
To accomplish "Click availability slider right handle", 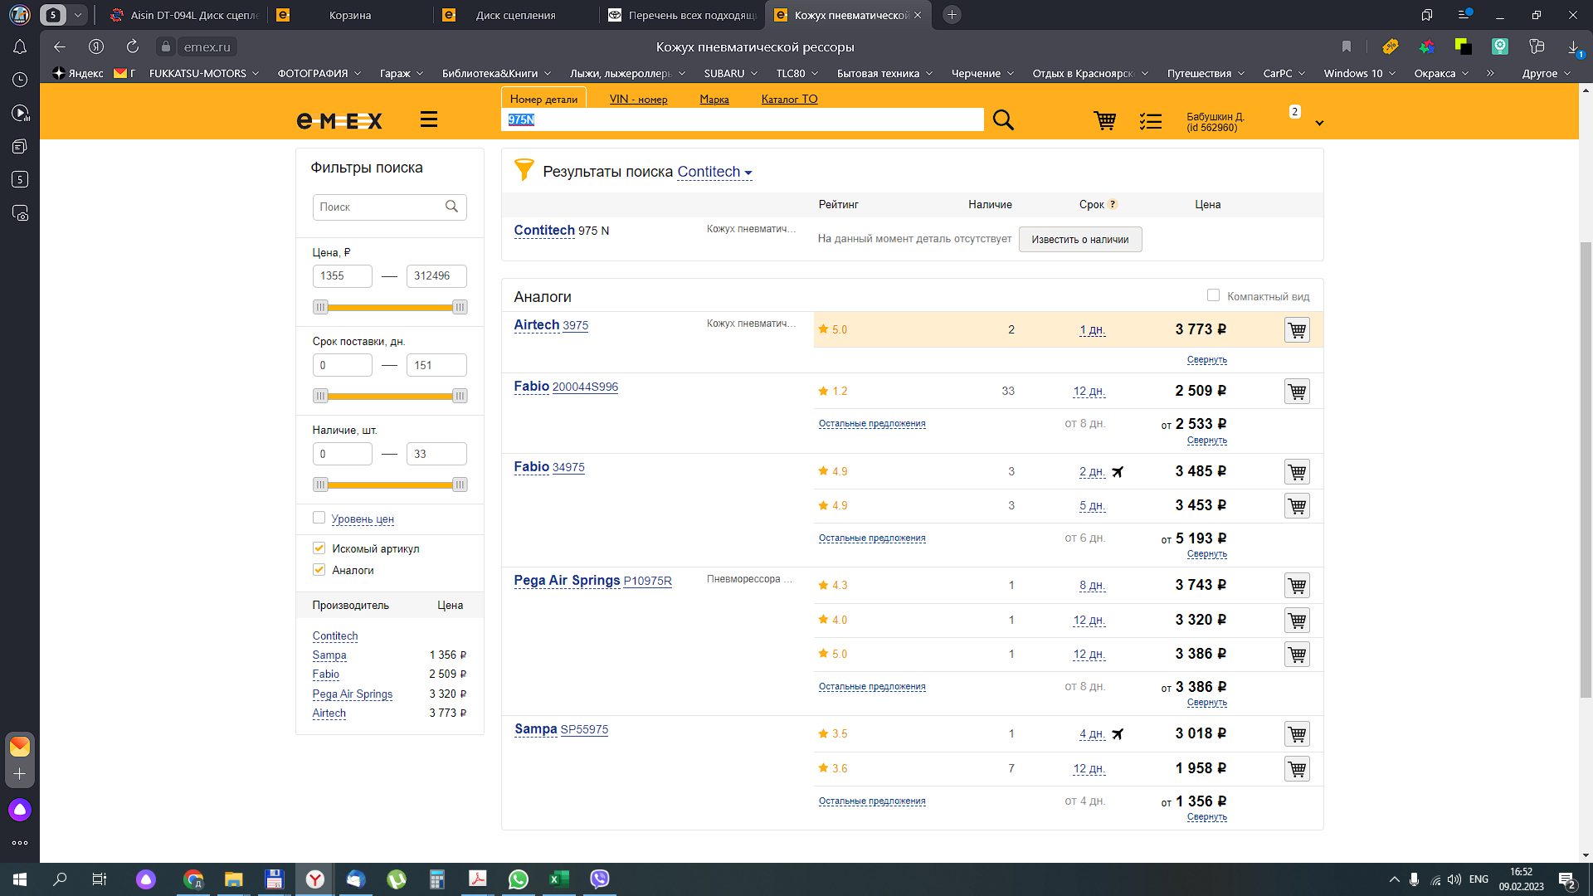I will (x=460, y=485).
